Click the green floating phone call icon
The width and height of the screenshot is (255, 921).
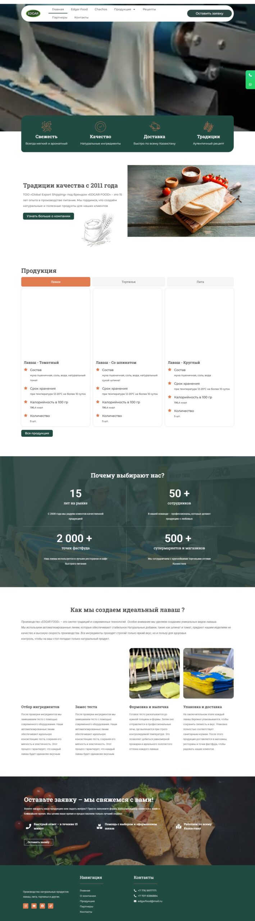click(250, 75)
